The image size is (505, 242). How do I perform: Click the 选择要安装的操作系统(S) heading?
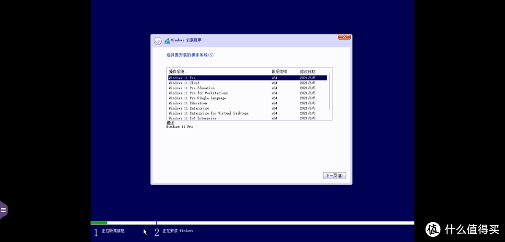coord(190,55)
